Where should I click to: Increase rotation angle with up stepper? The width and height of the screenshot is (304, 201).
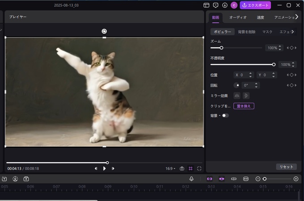pos(256,84)
